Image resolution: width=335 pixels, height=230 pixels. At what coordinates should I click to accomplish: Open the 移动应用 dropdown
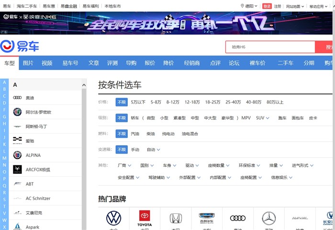tap(318, 6)
